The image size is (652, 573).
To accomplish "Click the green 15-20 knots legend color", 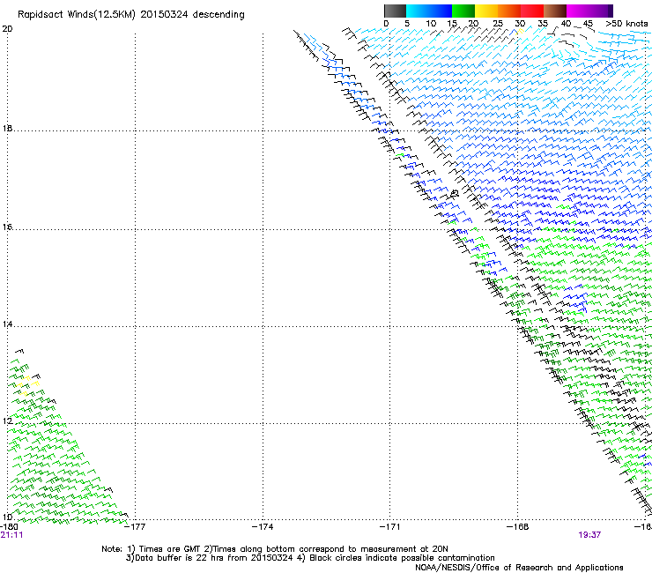I will click(463, 11).
